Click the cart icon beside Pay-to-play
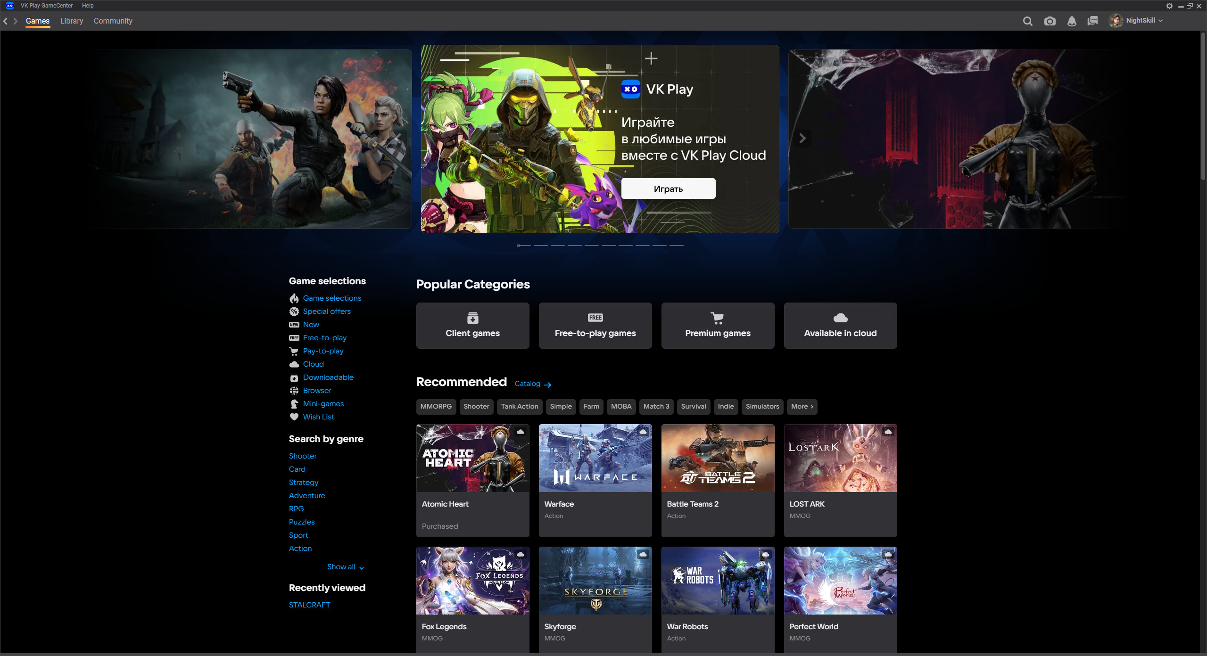 (x=294, y=351)
